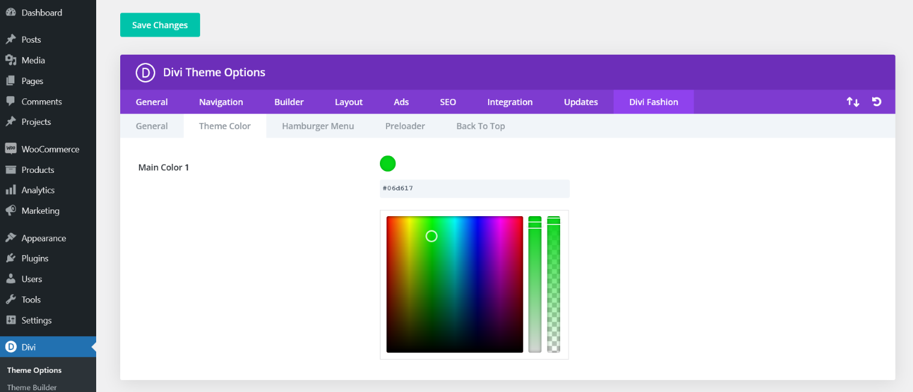The image size is (913, 392).
Task: Click the import/export arrows icon
Action: click(853, 102)
